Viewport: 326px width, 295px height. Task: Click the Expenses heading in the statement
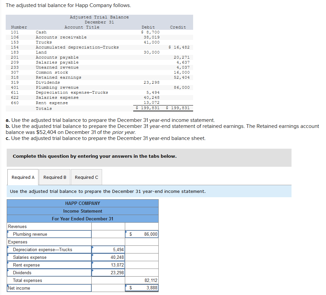[18, 242]
